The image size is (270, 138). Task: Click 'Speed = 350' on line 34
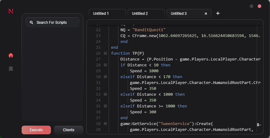[x=143, y=100]
